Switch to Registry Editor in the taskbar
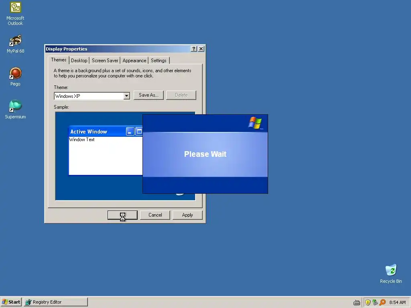 point(55,302)
